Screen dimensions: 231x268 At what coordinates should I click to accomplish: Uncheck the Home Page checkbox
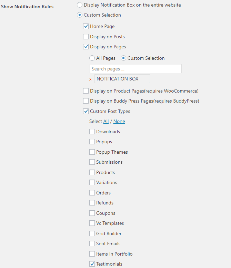pyautogui.click(x=86, y=26)
